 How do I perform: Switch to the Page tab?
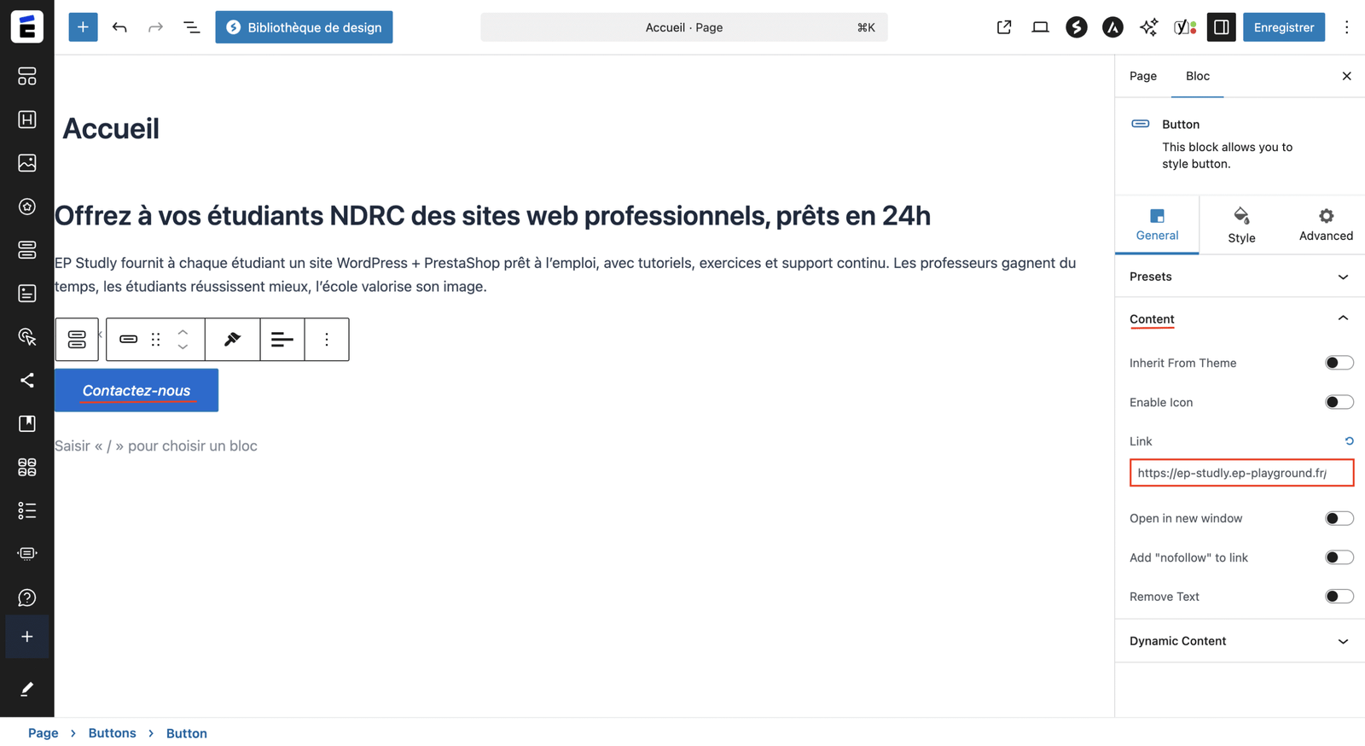pos(1142,76)
